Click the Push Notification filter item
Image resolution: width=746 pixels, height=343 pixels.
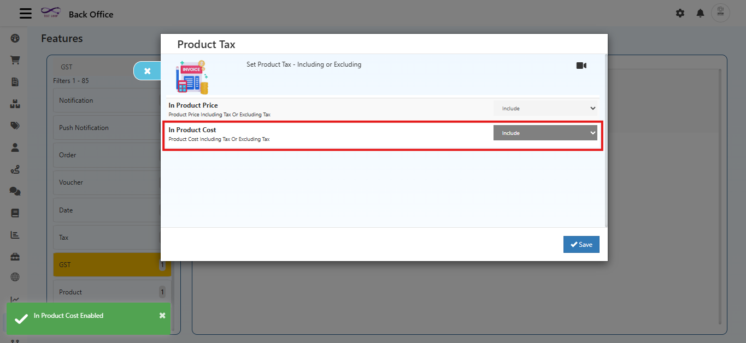point(107,128)
